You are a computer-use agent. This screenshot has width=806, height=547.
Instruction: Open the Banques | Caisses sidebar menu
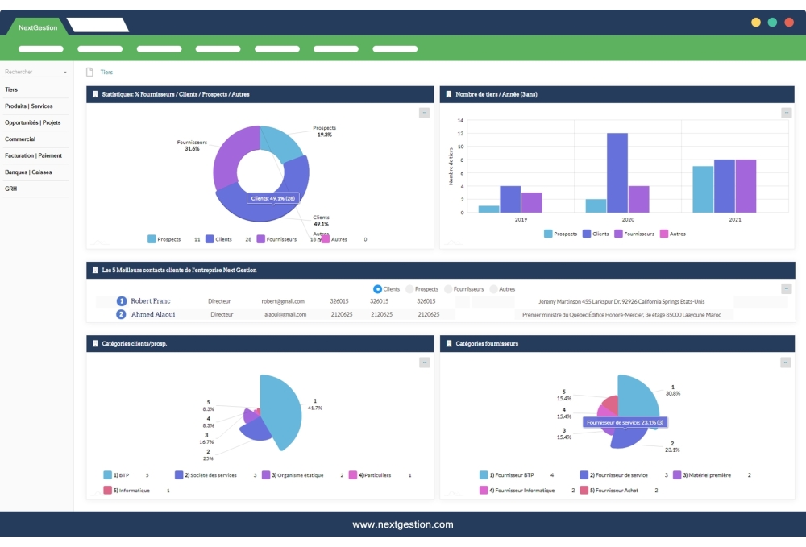(28, 172)
